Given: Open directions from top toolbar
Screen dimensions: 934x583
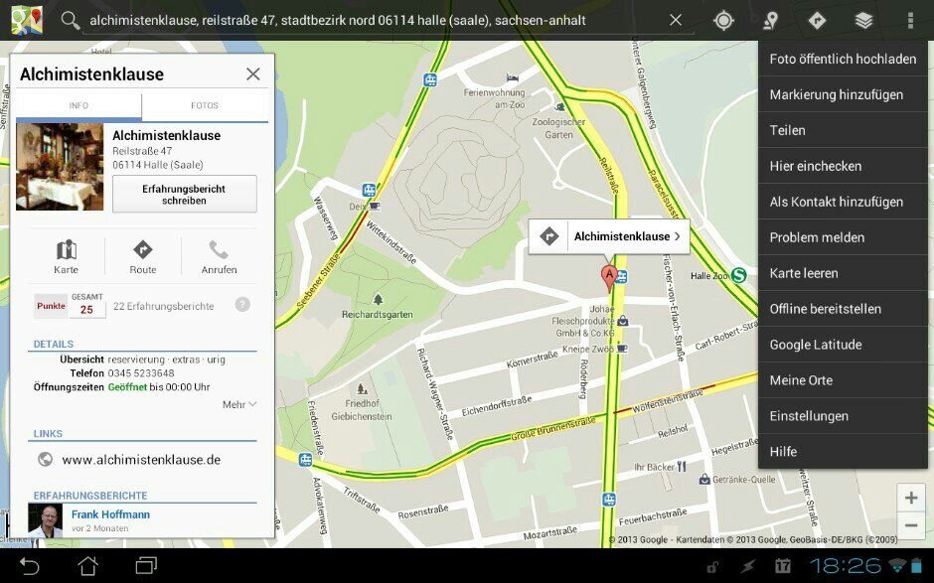Looking at the screenshot, I should click(817, 20).
